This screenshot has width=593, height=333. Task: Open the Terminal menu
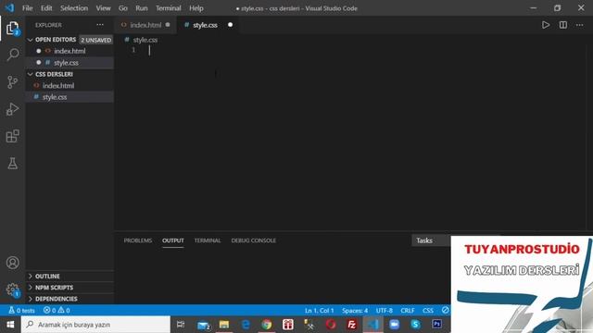coord(169,8)
